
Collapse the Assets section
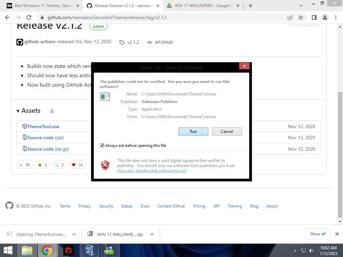point(28,110)
